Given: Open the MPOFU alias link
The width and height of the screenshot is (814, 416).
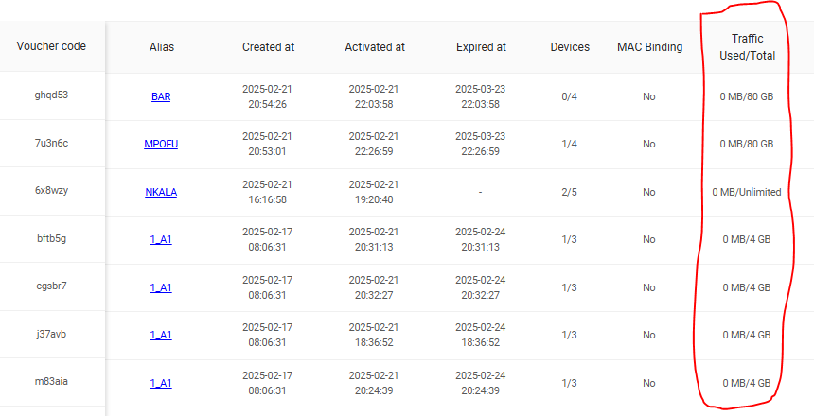Looking at the screenshot, I should click(x=161, y=145).
